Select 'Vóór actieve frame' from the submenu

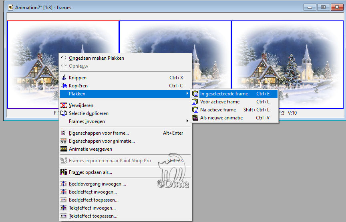(x=219, y=102)
